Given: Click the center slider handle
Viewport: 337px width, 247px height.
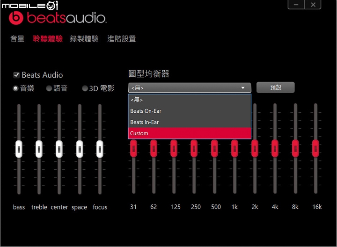Looking at the screenshot, I should click(x=59, y=149).
